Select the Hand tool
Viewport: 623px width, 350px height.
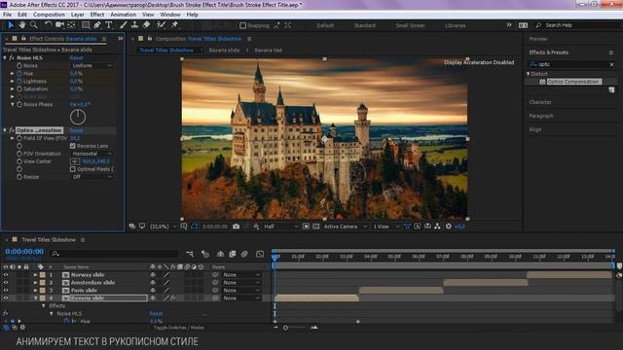(22, 25)
